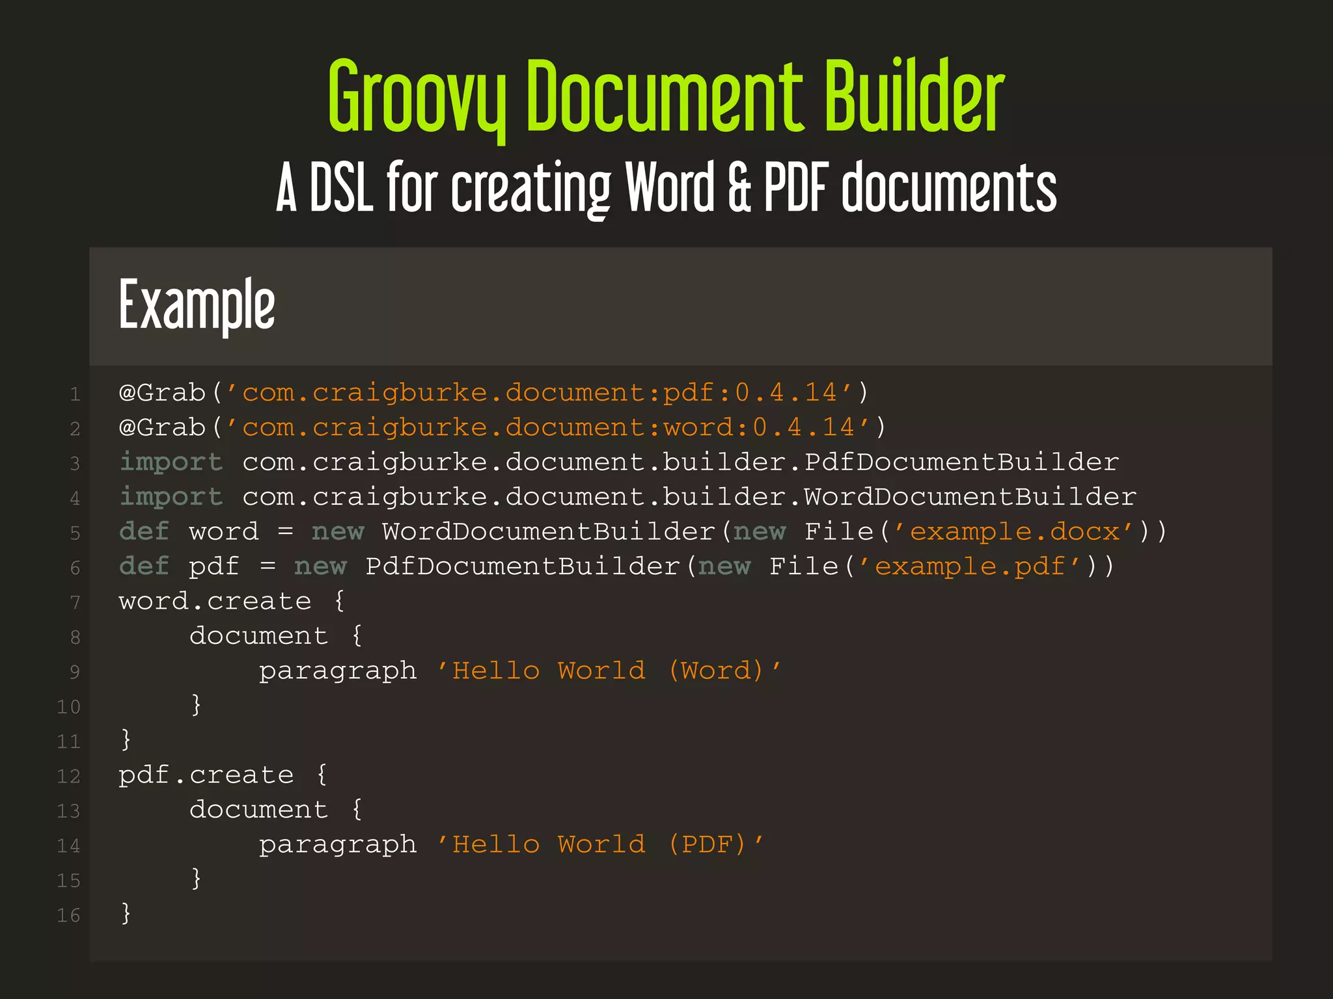Click line number 1 in the gutter
This screenshot has width=1333, height=999.
pyautogui.click(x=75, y=394)
